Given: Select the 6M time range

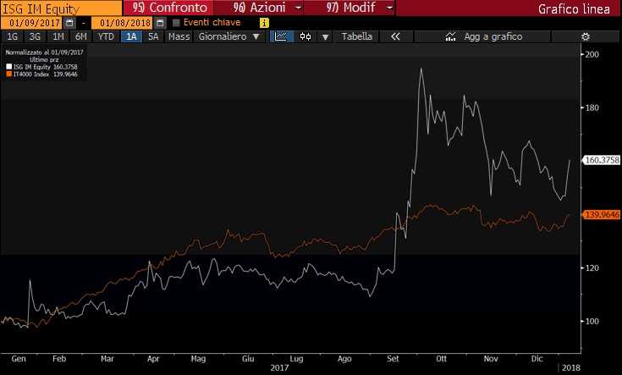Looking at the screenshot, I should pos(81,36).
